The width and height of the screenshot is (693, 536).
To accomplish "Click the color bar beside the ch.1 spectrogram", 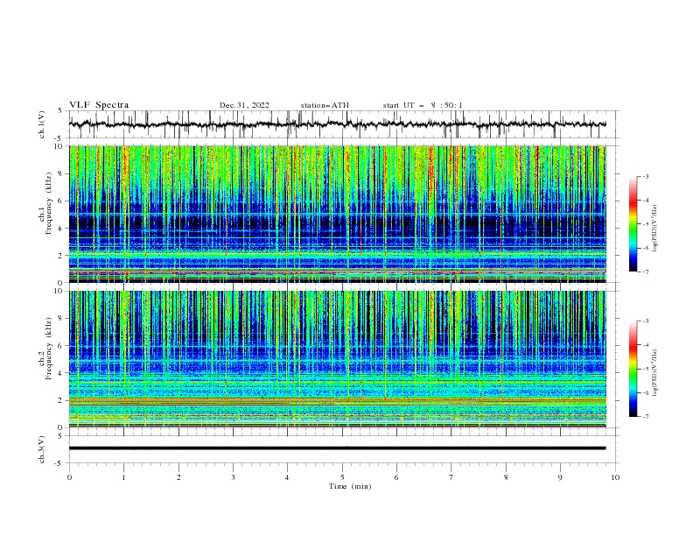I will tap(633, 224).
